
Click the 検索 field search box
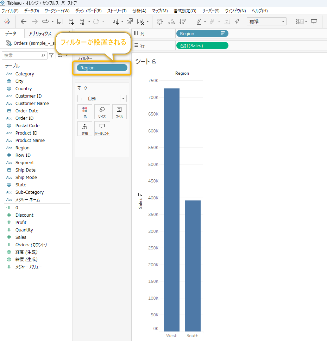pos(23,55)
